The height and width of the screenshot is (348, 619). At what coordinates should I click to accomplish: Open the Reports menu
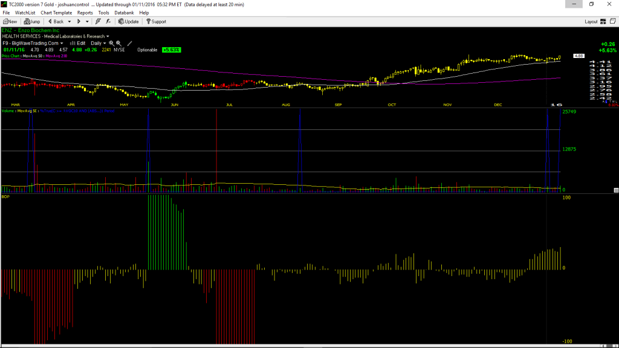click(85, 13)
